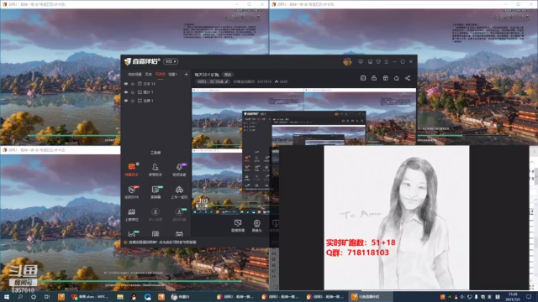This screenshot has width=538, height=302.
Task: Open the middle icon in bottom toolbox row
Action: pos(156,234)
